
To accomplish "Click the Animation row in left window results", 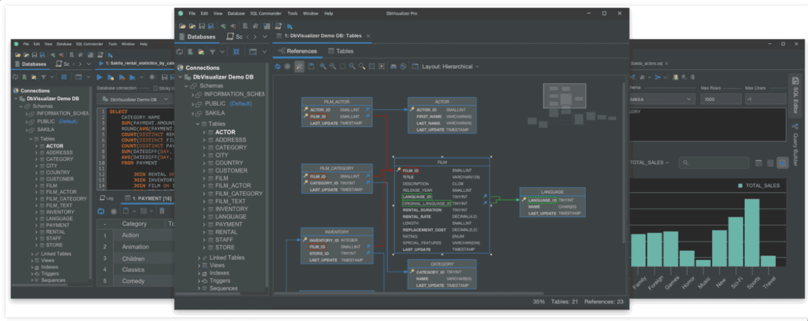I will 135,247.
